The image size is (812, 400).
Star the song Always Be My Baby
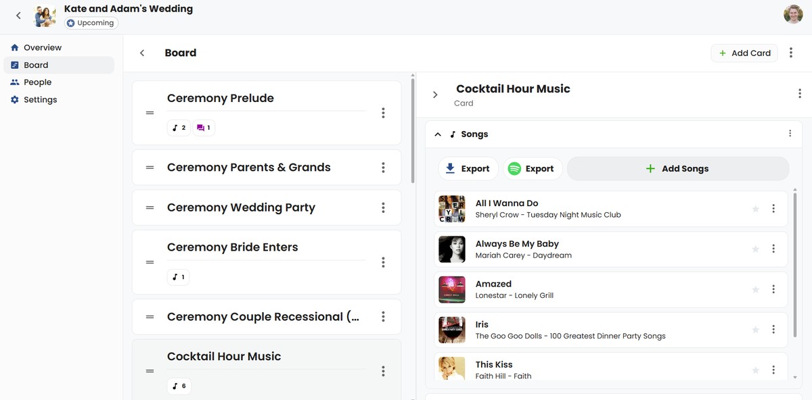point(756,249)
